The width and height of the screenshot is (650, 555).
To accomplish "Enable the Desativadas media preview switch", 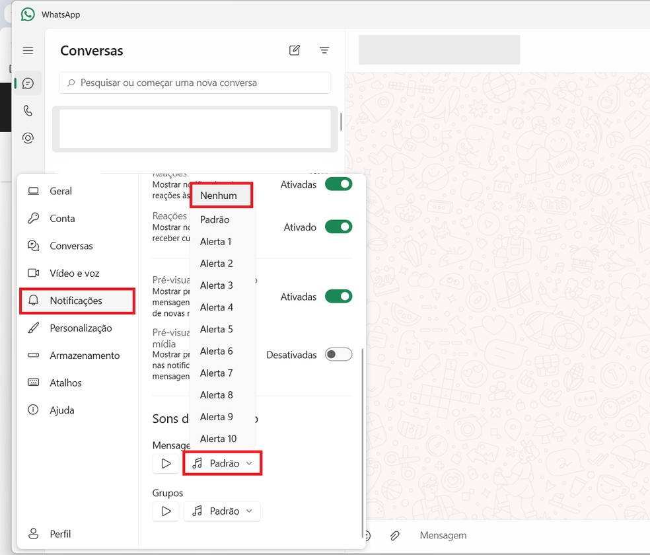I will pos(339,354).
